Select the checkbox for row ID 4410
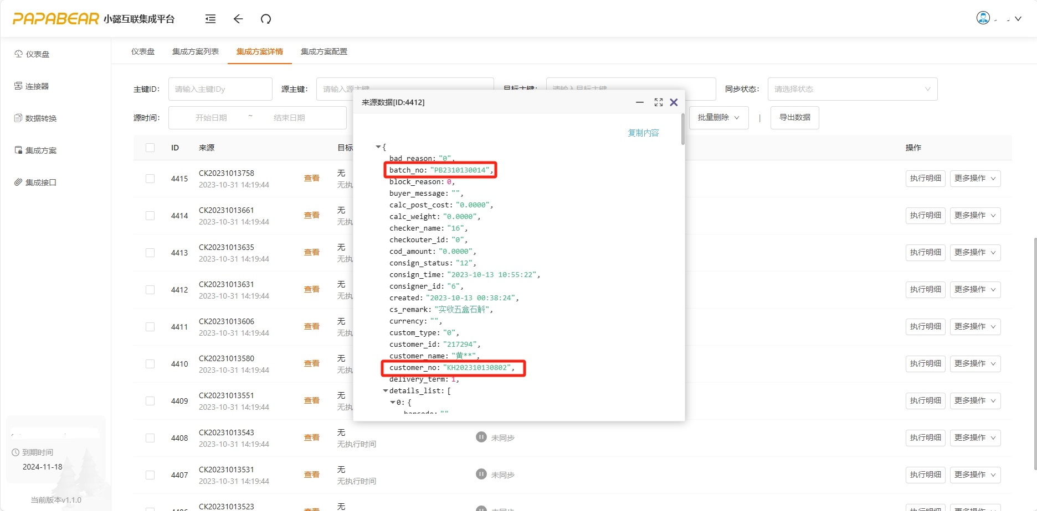1037x511 pixels. pos(150,364)
